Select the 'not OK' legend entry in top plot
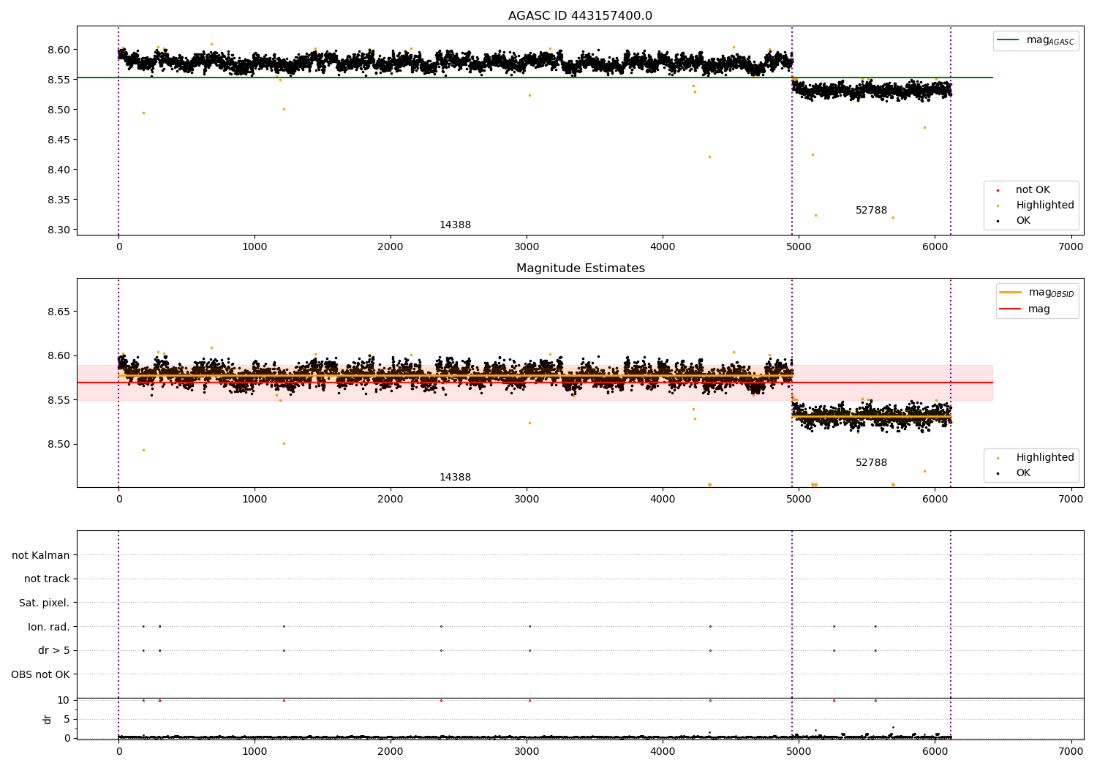The width and height of the screenshot is (1097, 768). pyautogui.click(x=1033, y=190)
